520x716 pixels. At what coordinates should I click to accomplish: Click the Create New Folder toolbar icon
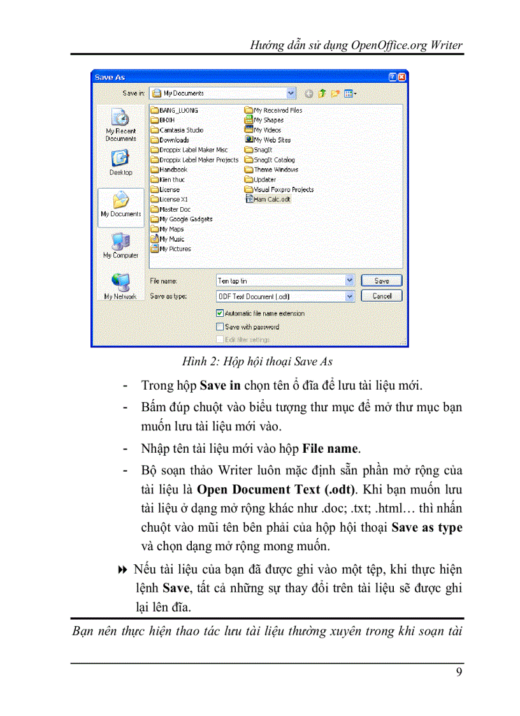pyautogui.click(x=334, y=92)
